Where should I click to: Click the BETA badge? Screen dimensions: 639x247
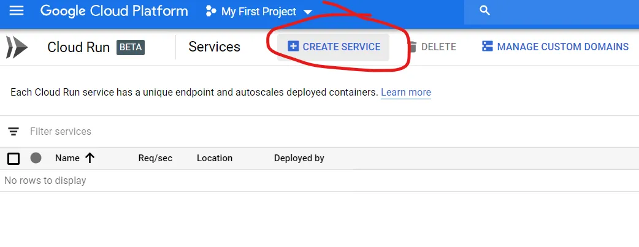pyautogui.click(x=131, y=47)
